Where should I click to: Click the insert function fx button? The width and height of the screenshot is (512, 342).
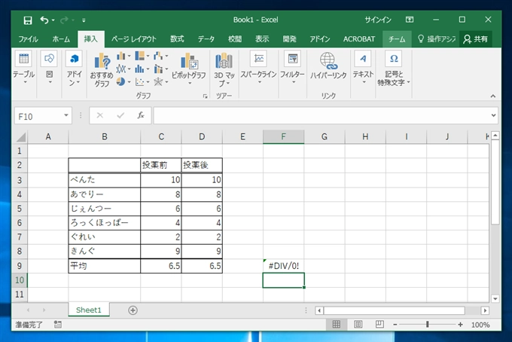[x=141, y=115]
